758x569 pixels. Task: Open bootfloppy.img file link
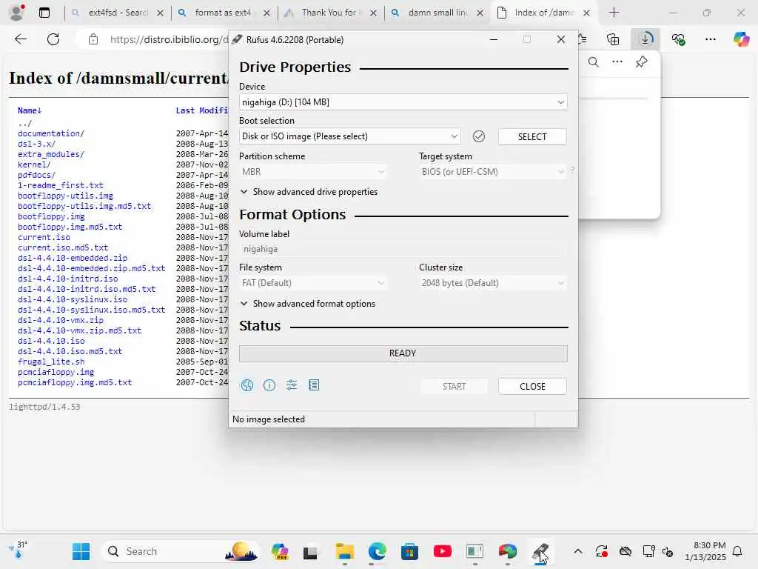coord(51,217)
